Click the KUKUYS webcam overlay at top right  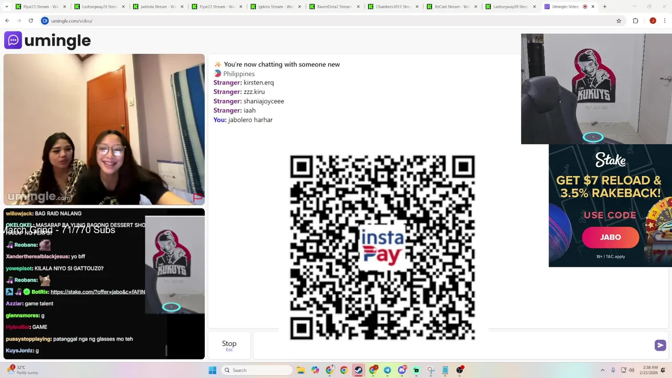pos(596,89)
